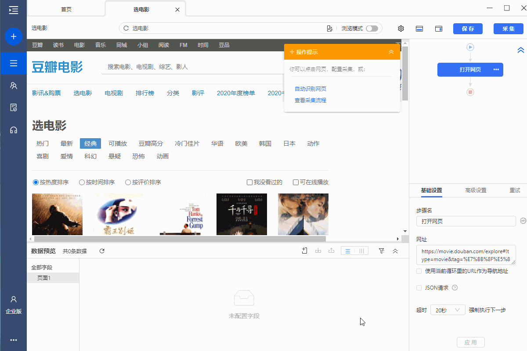Click the blue plus new task button
The width and height of the screenshot is (527, 351).
pos(14,36)
